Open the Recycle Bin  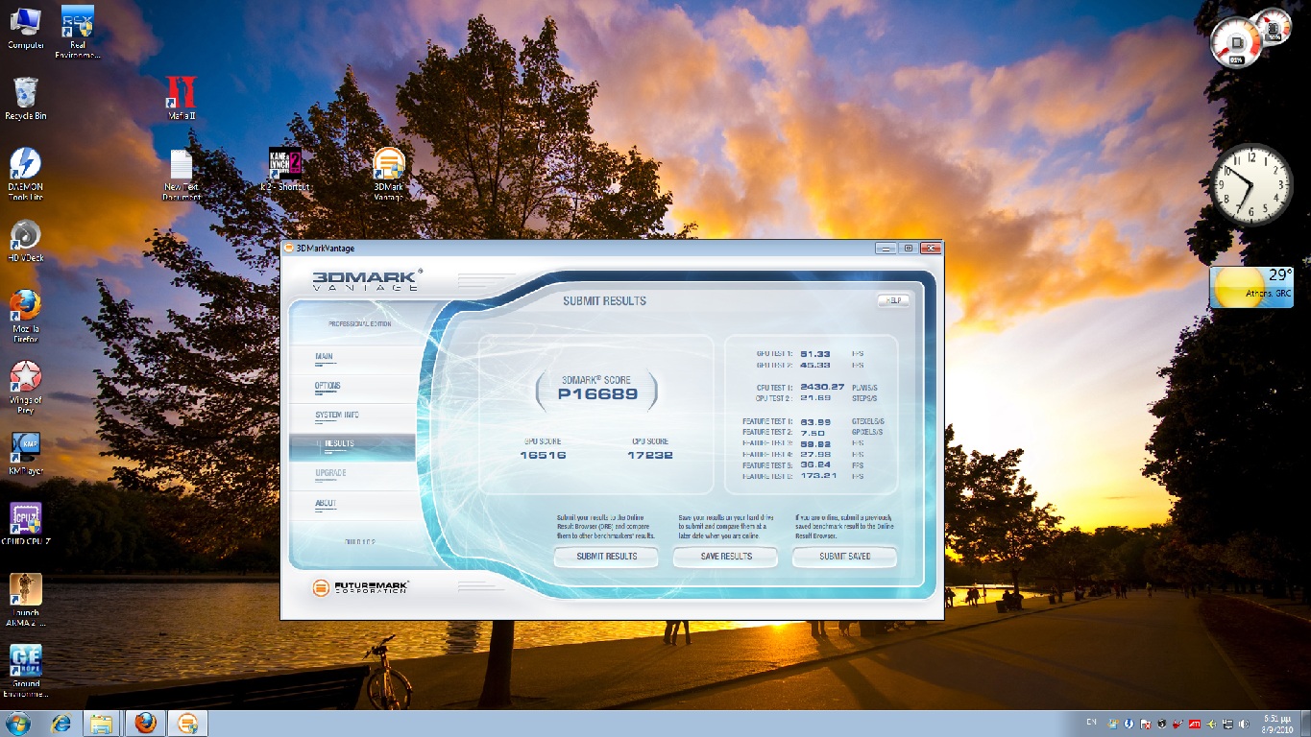click(x=26, y=99)
